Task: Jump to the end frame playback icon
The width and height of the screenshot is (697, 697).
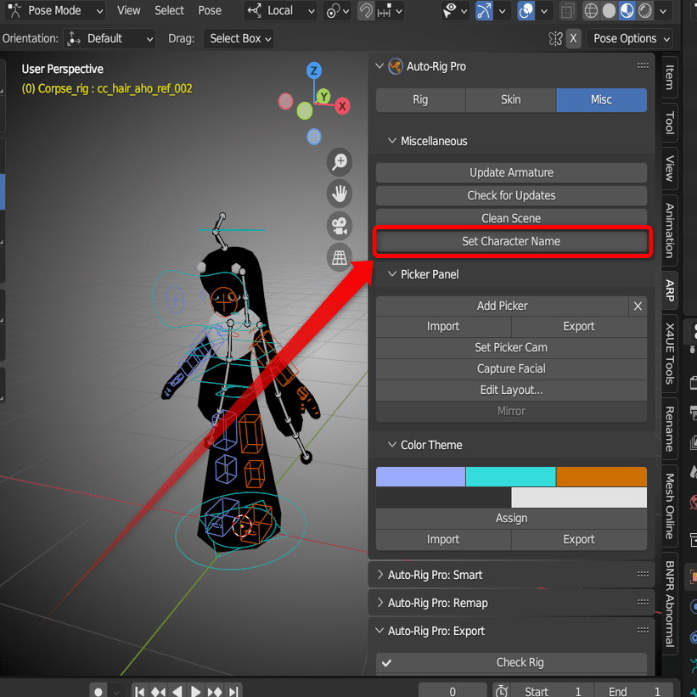Action: pyautogui.click(x=233, y=691)
